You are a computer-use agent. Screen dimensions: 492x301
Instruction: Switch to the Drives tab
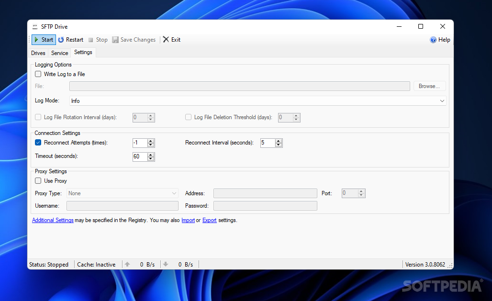click(38, 53)
